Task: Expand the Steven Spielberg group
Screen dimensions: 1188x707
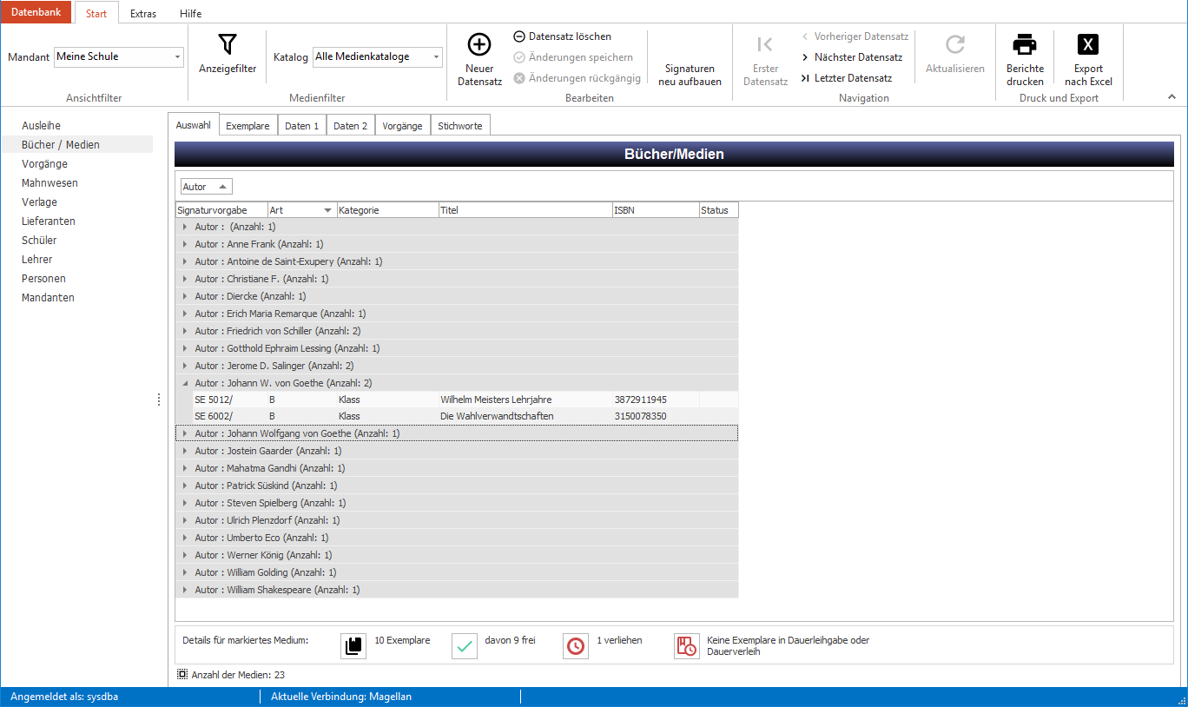Action: [184, 503]
